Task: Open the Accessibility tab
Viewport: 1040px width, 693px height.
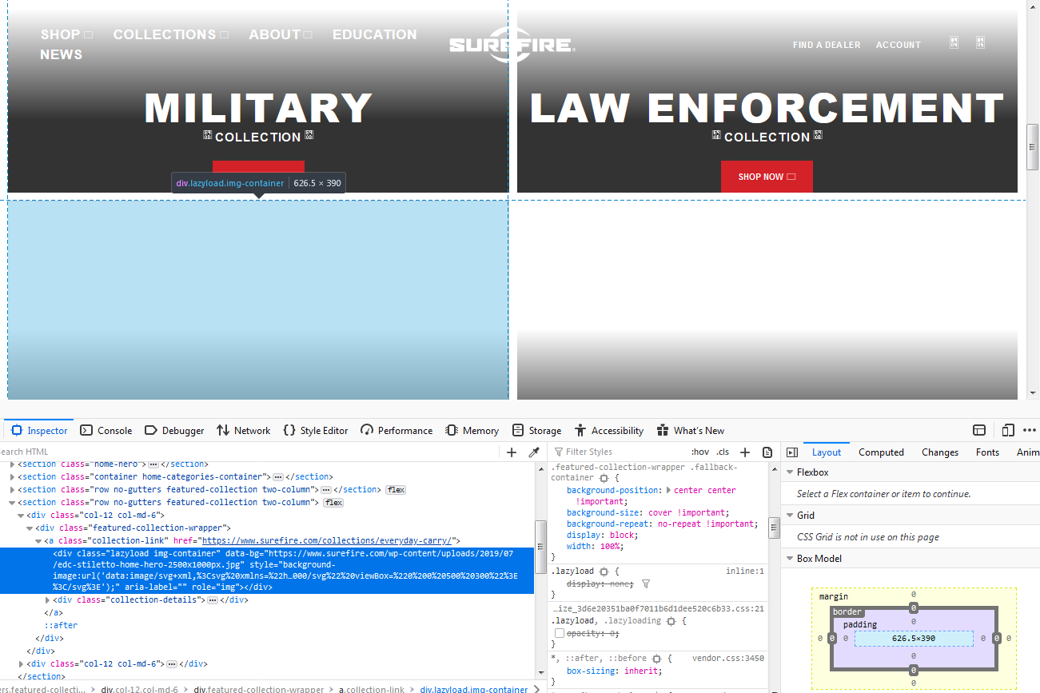Action: (x=608, y=430)
